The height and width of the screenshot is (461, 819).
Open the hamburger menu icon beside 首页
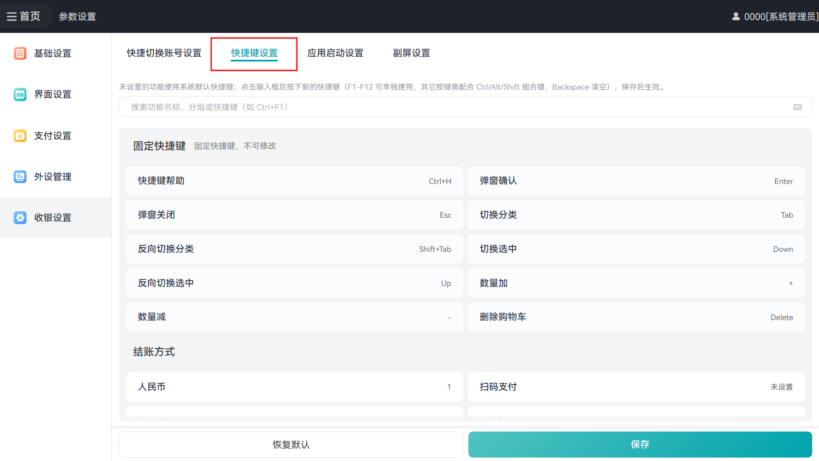point(12,16)
